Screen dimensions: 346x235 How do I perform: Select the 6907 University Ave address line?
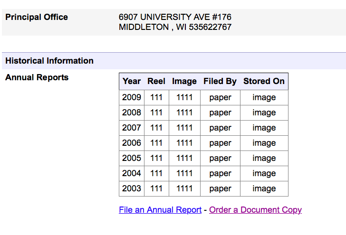click(x=175, y=17)
